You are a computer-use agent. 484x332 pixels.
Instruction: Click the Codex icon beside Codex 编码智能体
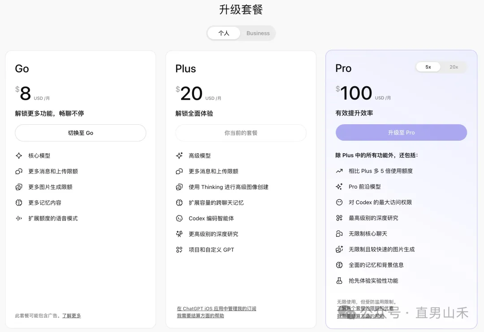179,219
